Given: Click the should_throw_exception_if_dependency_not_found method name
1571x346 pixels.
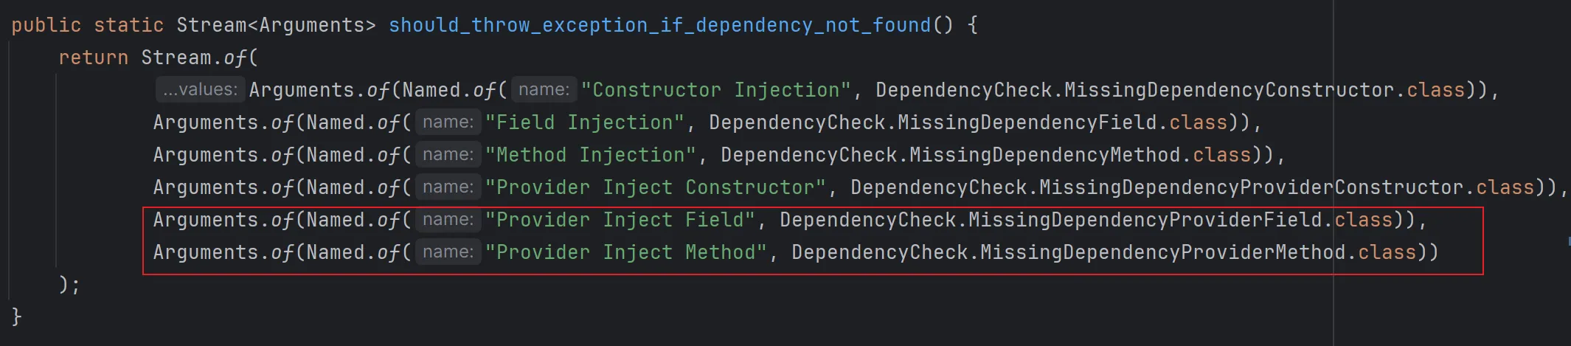Looking at the screenshot, I should [x=659, y=25].
